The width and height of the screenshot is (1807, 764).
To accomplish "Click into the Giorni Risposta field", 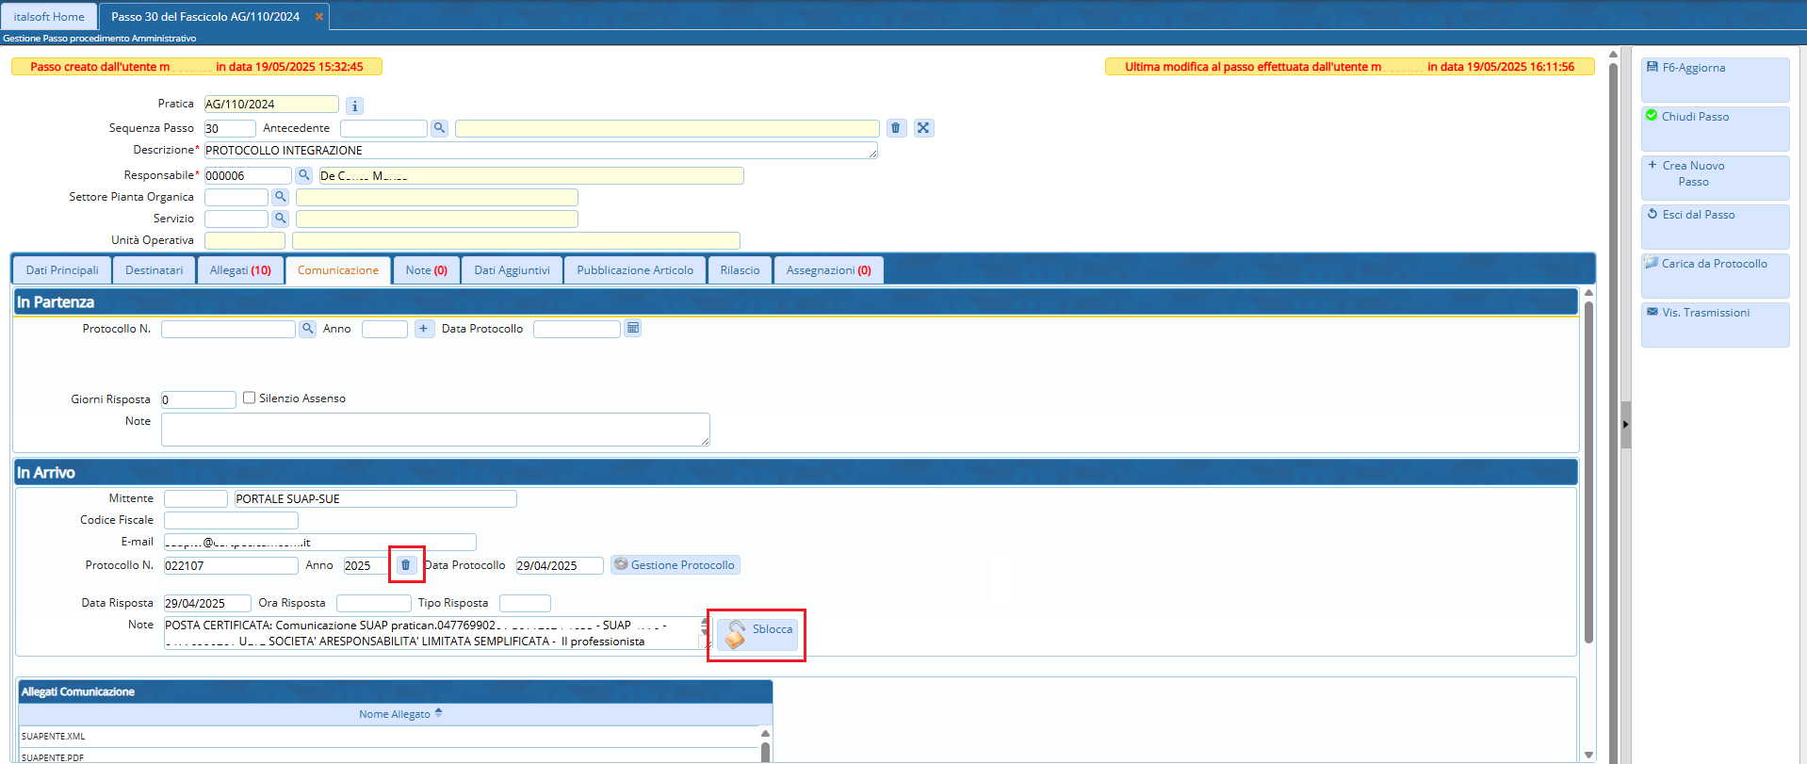I will pos(198,400).
